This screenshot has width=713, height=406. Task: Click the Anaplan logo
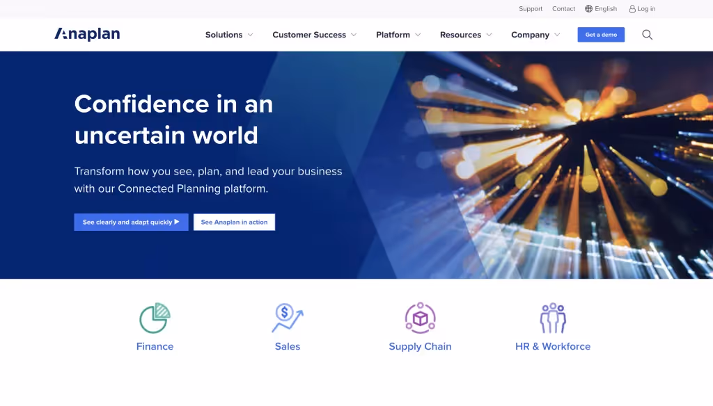click(x=87, y=34)
